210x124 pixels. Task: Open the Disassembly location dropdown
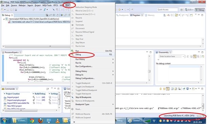click(x=183, y=57)
